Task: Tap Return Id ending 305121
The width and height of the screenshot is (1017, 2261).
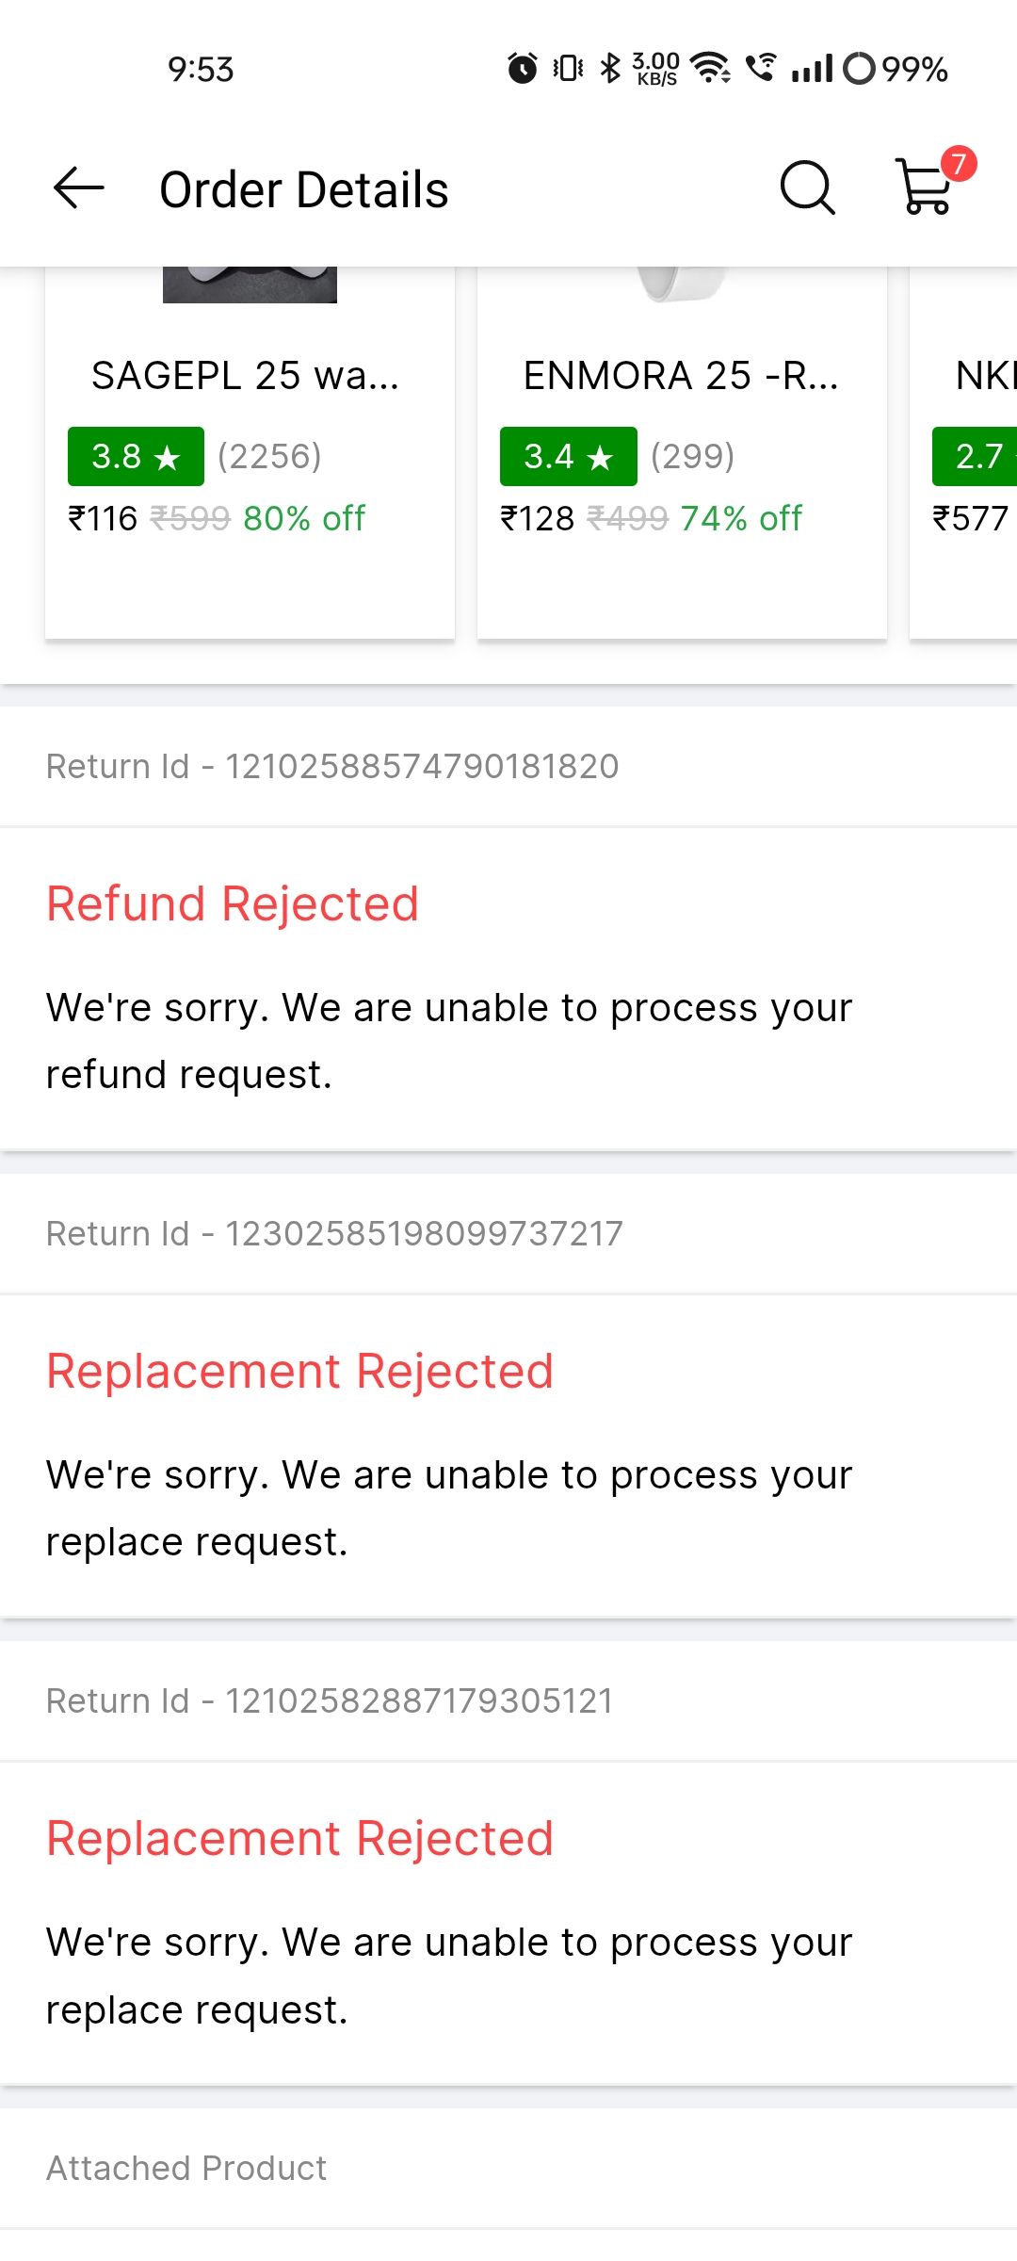Action: pos(330,1701)
